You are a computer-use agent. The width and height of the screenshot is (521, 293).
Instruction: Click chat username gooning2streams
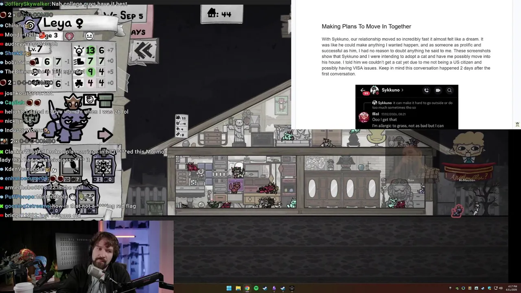tap(28, 206)
